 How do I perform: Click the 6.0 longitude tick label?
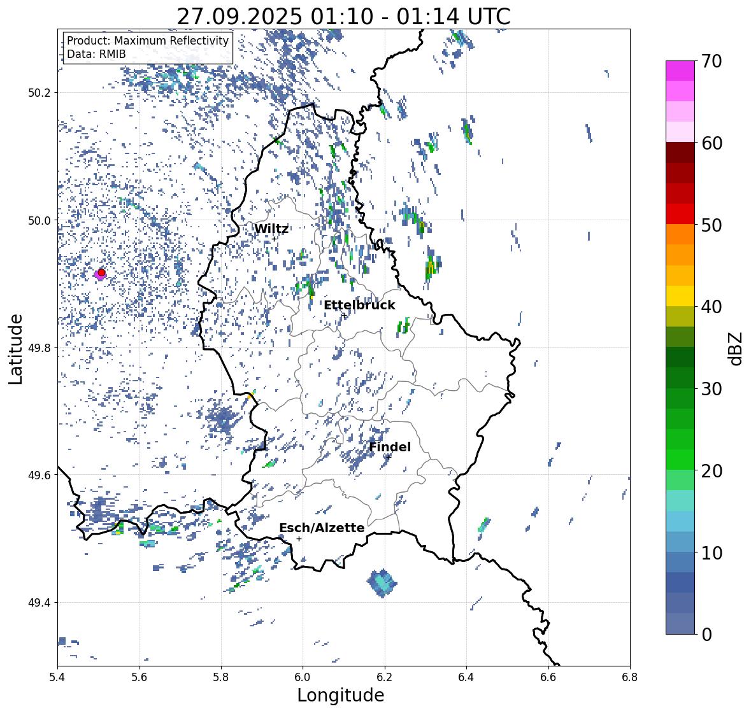click(303, 677)
